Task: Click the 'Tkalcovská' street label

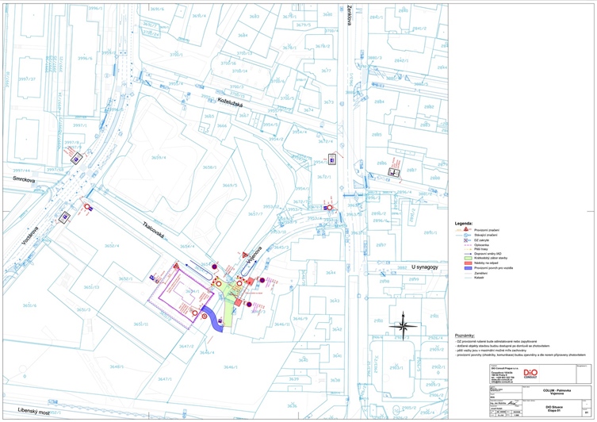Action: coord(154,230)
